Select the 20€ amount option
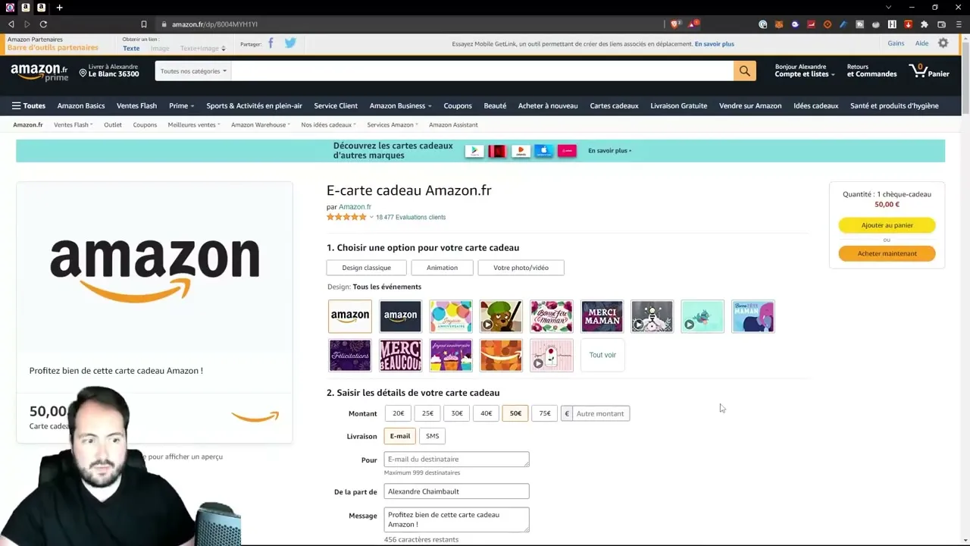The image size is (970, 546). [398, 413]
